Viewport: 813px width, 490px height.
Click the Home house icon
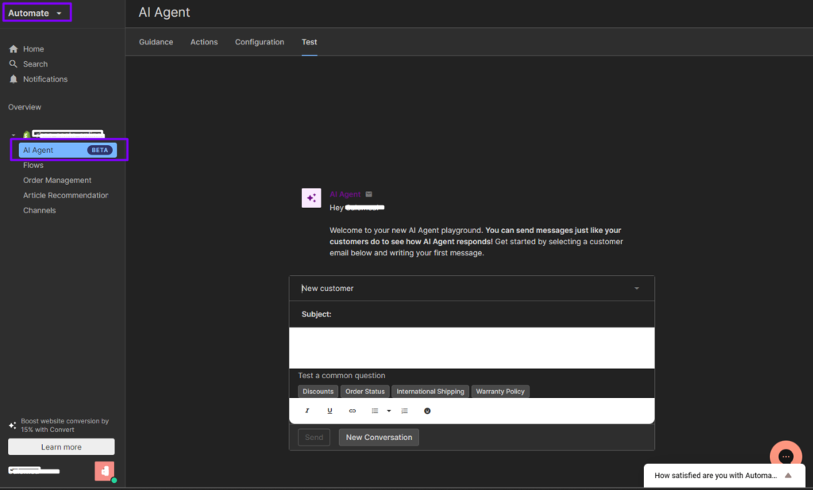point(13,49)
